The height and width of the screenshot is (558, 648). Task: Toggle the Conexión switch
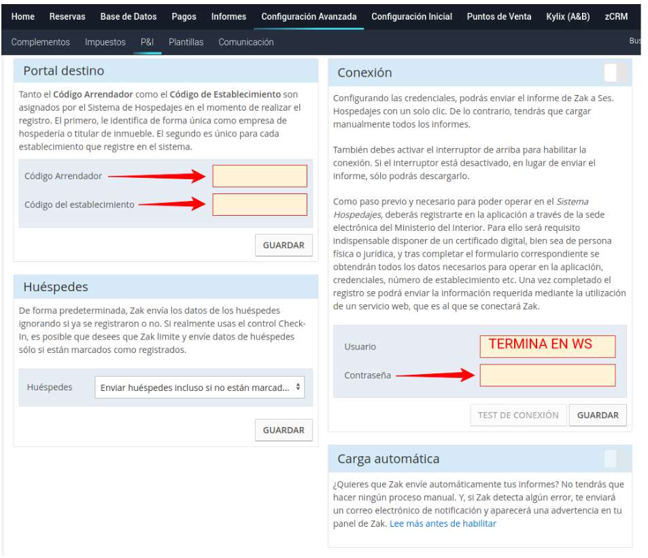615,73
